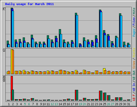The width and height of the screenshot is (137, 107).
Task: Click the green weekend day label "5"
Action: [x=25, y=104]
